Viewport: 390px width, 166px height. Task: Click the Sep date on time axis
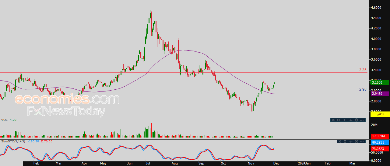click(x=201, y=163)
